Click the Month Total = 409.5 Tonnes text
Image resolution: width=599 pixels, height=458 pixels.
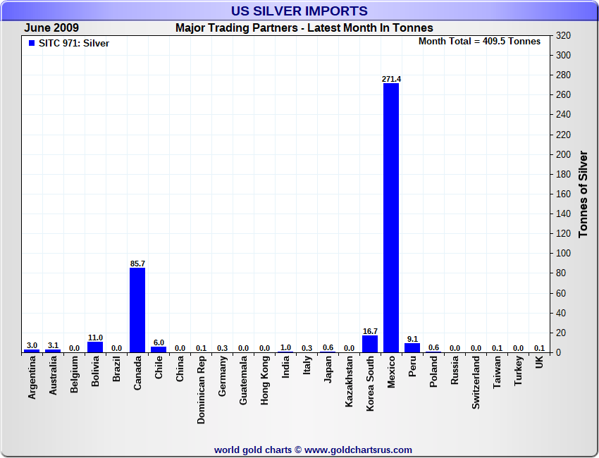tap(479, 42)
